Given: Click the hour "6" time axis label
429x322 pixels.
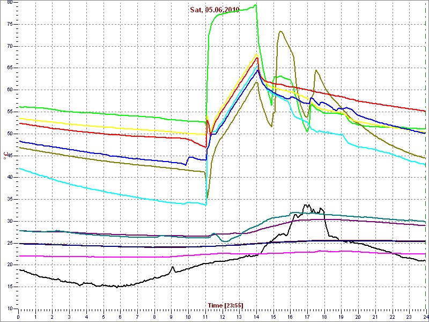Looking at the screenshot, I should 120,317.
